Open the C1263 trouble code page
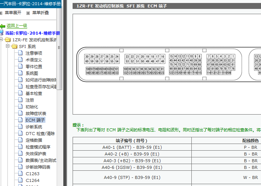Viewport: 261px width, 186px height. coord(33,174)
